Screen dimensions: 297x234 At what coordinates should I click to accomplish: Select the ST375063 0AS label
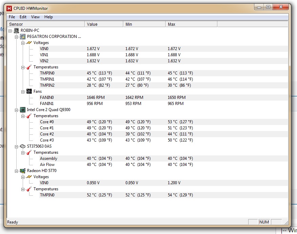point(39,146)
